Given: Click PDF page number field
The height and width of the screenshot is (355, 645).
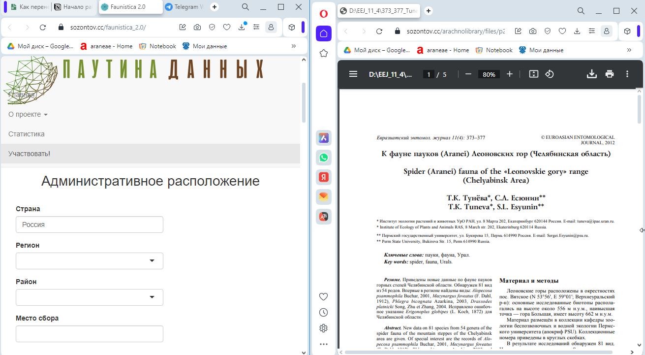Looking at the screenshot, I should pyautogui.click(x=429, y=74).
